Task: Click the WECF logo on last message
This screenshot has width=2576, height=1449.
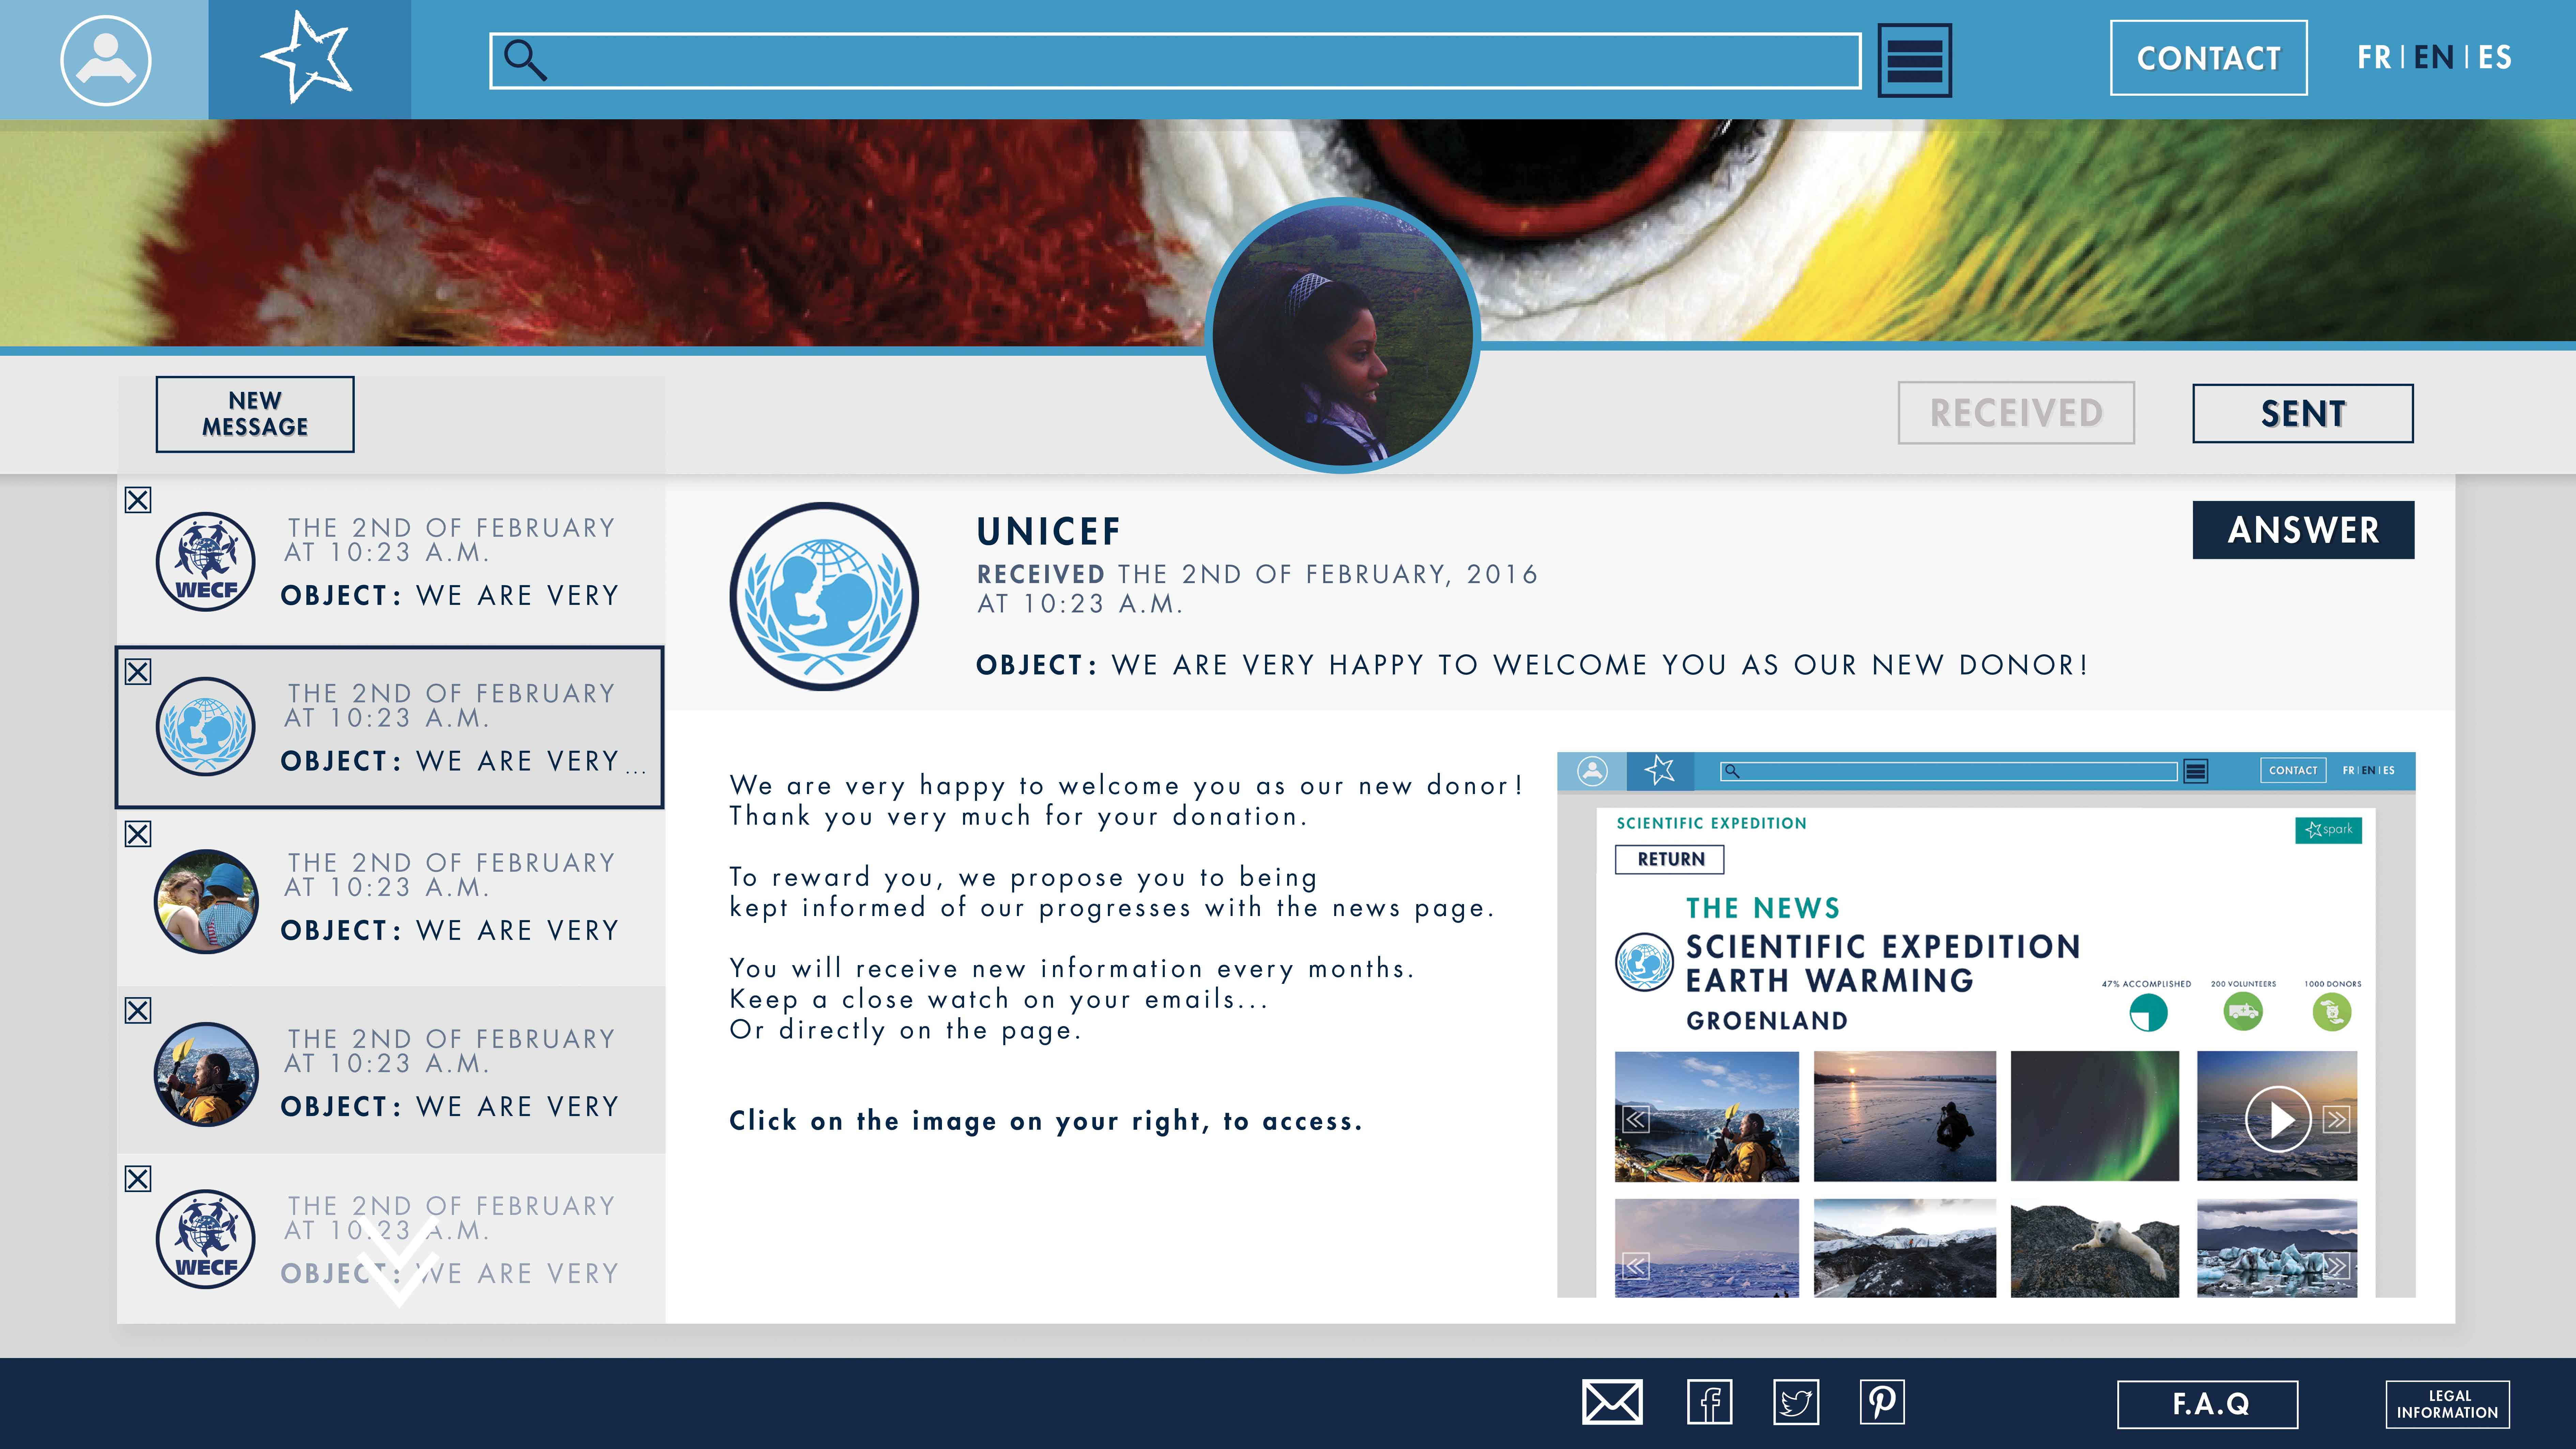Action: (205, 1239)
